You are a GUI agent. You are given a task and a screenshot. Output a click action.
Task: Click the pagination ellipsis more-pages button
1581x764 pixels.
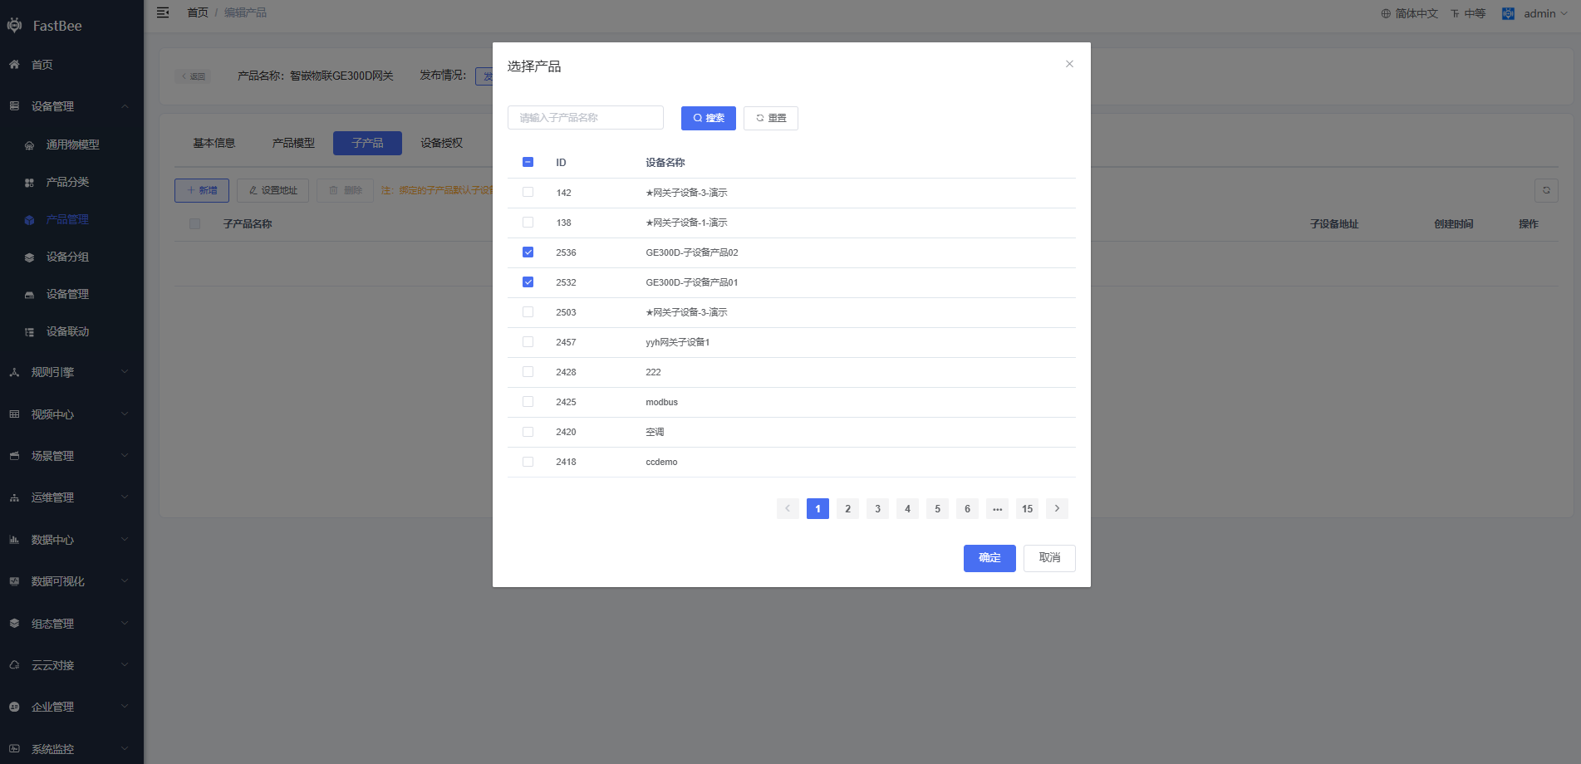point(997,508)
